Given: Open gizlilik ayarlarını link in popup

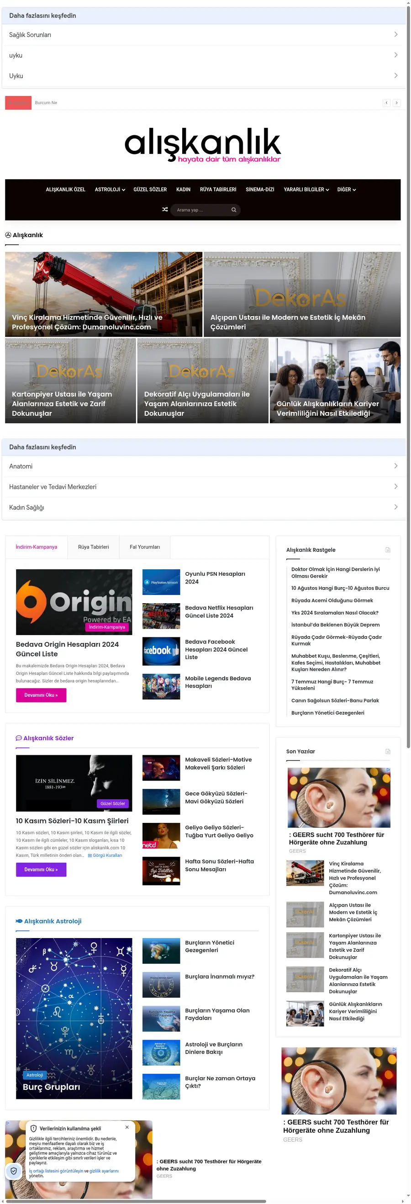Looking at the screenshot, I should tap(104, 1171).
